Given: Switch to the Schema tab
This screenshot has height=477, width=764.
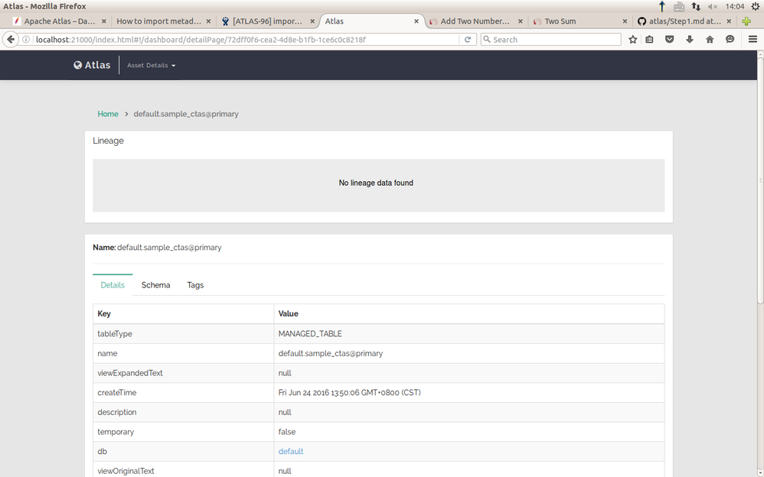Looking at the screenshot, I should coord(155,285).
